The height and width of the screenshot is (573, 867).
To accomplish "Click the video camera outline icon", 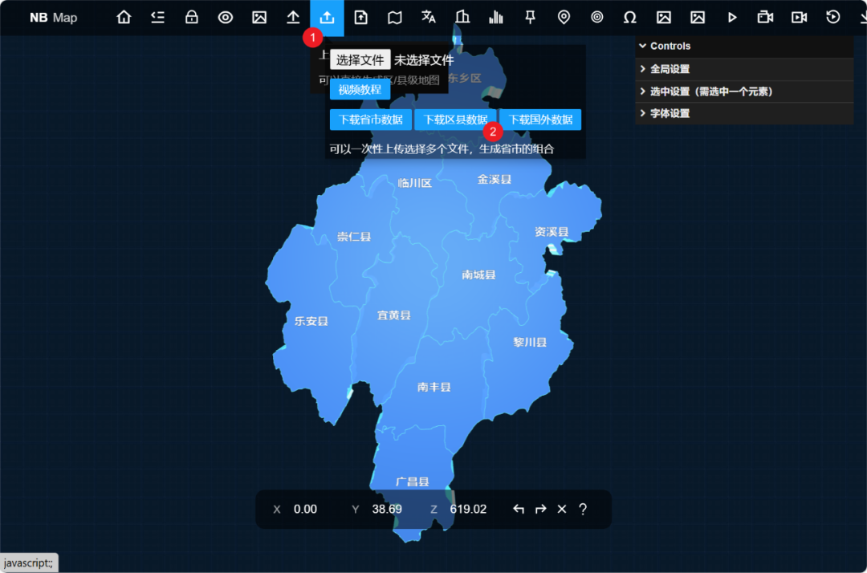I will [x=765, y=17].
